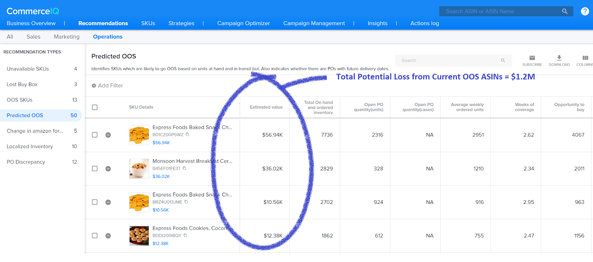Select the Recommendations nav item

point(103,23)
